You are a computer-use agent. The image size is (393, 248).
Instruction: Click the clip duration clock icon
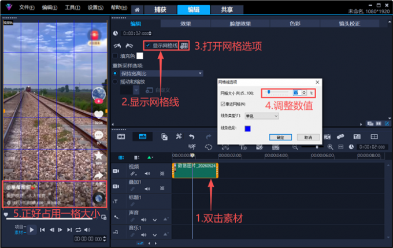click(x=115, y=34)
